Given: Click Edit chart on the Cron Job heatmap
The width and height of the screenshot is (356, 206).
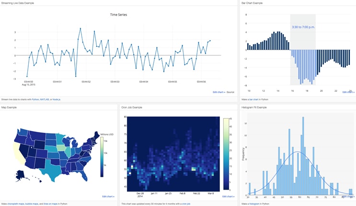Looking at the screenshot, I should (x=229, y=196).
